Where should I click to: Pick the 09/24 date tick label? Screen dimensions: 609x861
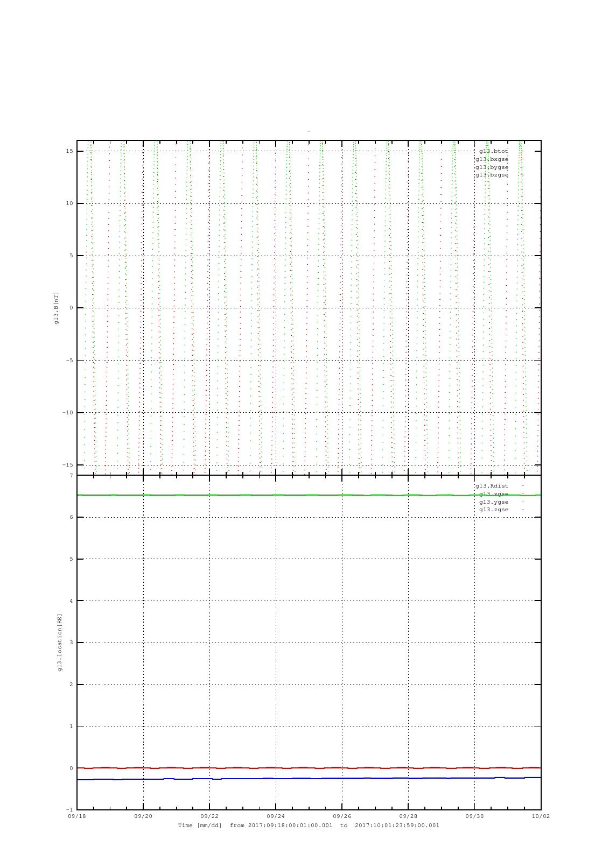click(276, 816)
